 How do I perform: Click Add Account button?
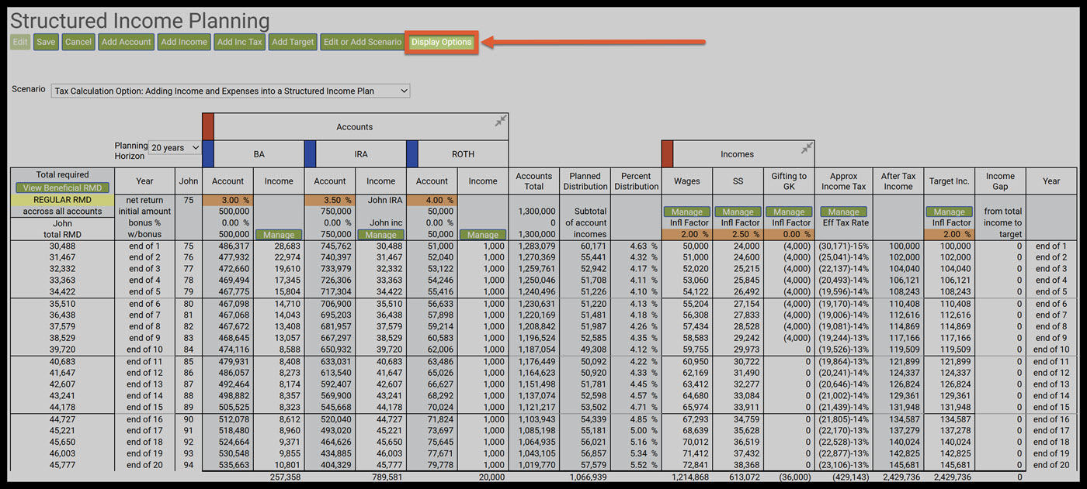click(x=126, y=42)
